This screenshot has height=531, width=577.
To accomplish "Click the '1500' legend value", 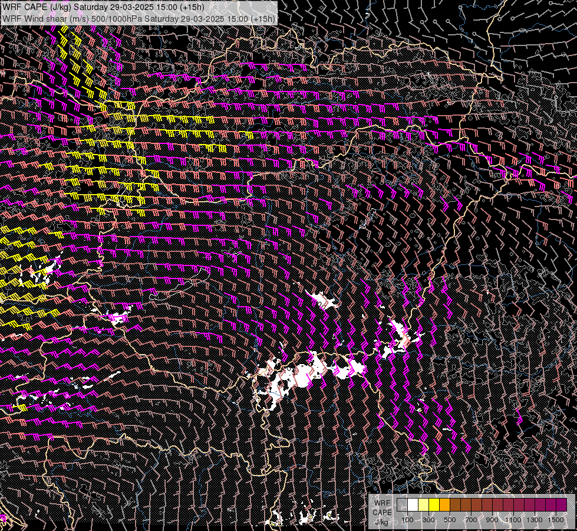I will 556,520.
